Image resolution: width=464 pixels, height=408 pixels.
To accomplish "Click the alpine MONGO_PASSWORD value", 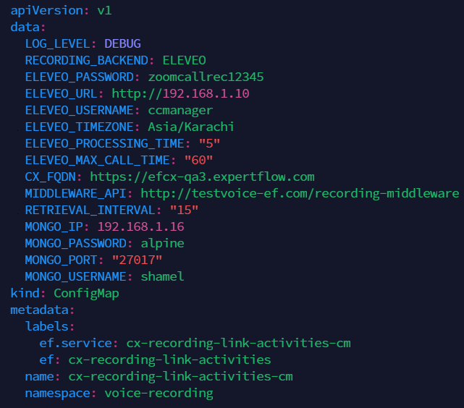I will (x=162, y=244).
